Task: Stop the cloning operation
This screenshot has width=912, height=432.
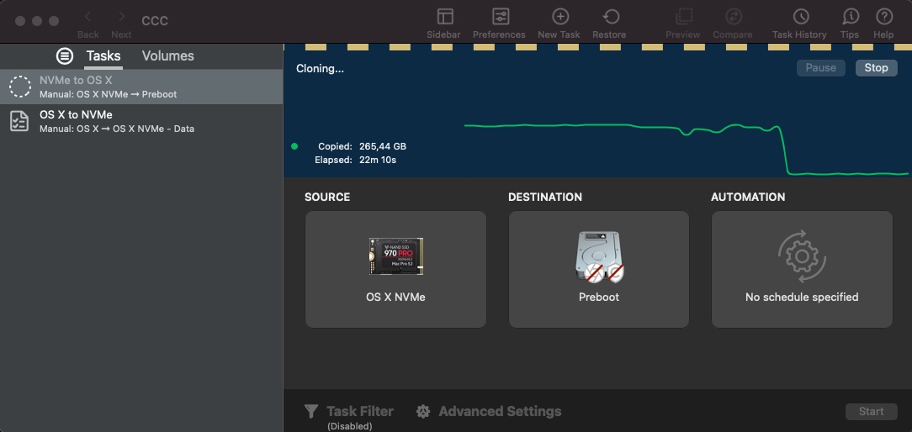Action: coord(876,68)
